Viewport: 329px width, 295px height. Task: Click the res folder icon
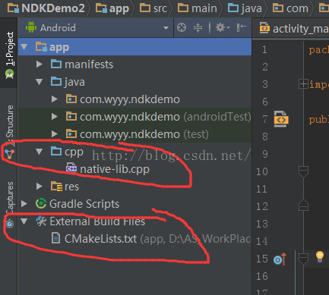pos(56,187)
